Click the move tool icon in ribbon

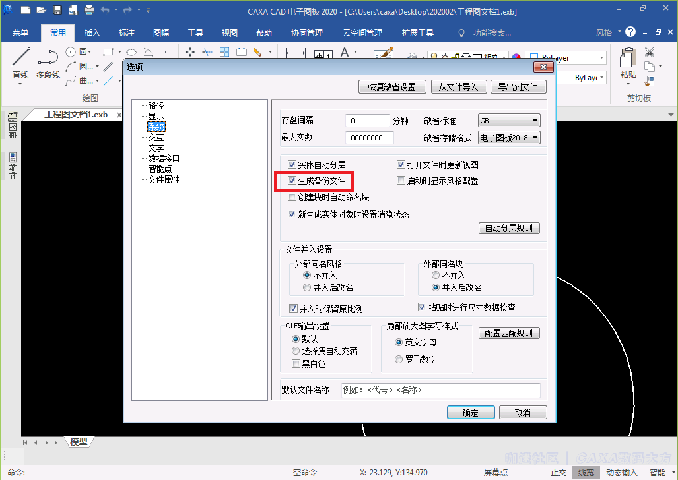click(x=190, y=52)
